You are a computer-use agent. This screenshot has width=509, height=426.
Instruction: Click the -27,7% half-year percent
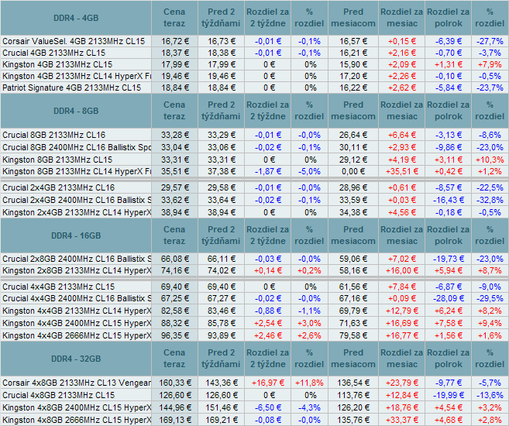(x=490, y=41)
